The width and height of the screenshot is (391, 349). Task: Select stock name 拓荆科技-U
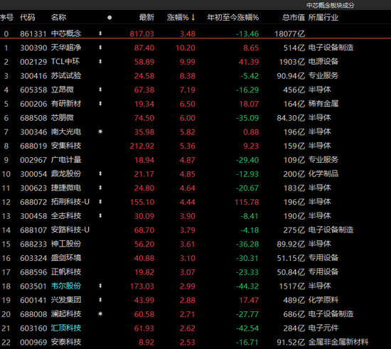(70, 202)
